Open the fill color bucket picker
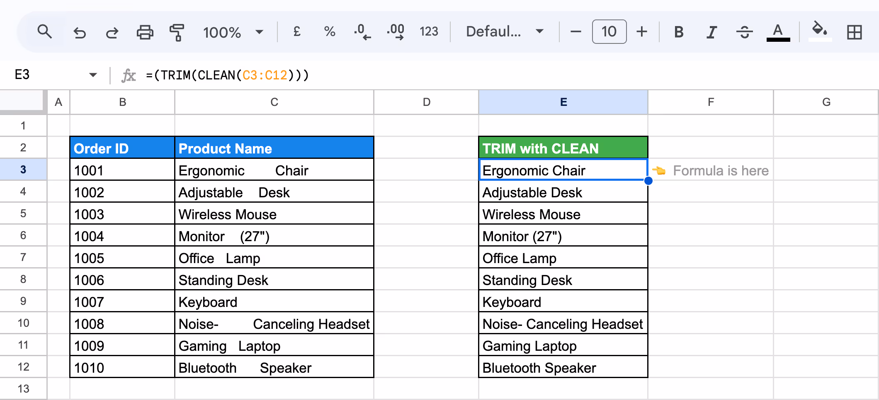The height and width of the screenshot is (400, 879). (820, 32)
